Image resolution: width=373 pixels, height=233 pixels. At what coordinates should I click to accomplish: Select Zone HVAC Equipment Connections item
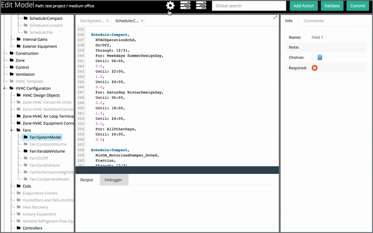[x=48, y=123]
